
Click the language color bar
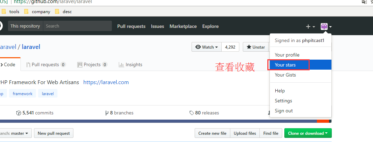click(156, 121)
